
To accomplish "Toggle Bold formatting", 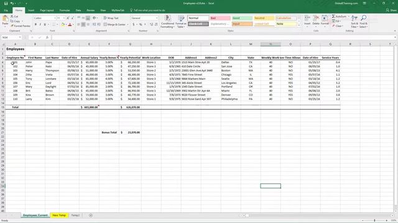I will pos(36,25).
